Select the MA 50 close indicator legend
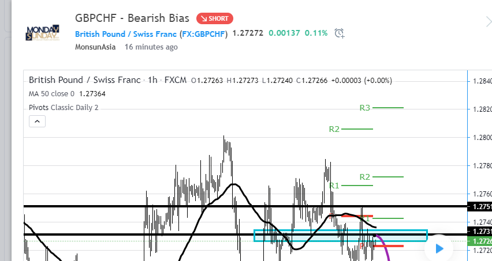Viewport: 492px width, 261px height. pyautogui.click(x=67, y=93)
